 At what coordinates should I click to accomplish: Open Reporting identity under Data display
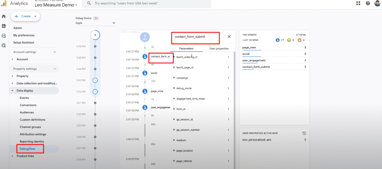[x=32, y=141]
